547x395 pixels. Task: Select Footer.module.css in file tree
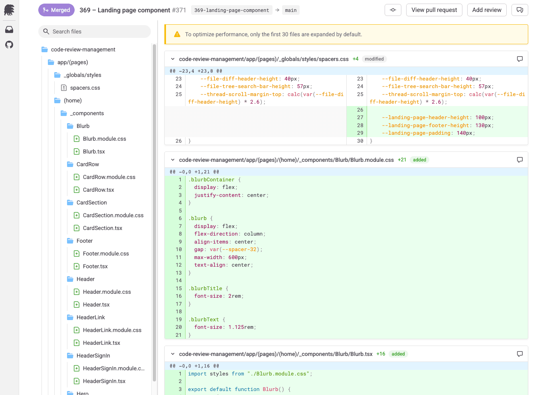(102, 254)
